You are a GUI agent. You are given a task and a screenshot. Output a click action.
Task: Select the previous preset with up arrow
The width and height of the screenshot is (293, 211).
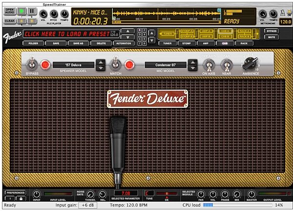pyautogui.click(x=127, y=31)
